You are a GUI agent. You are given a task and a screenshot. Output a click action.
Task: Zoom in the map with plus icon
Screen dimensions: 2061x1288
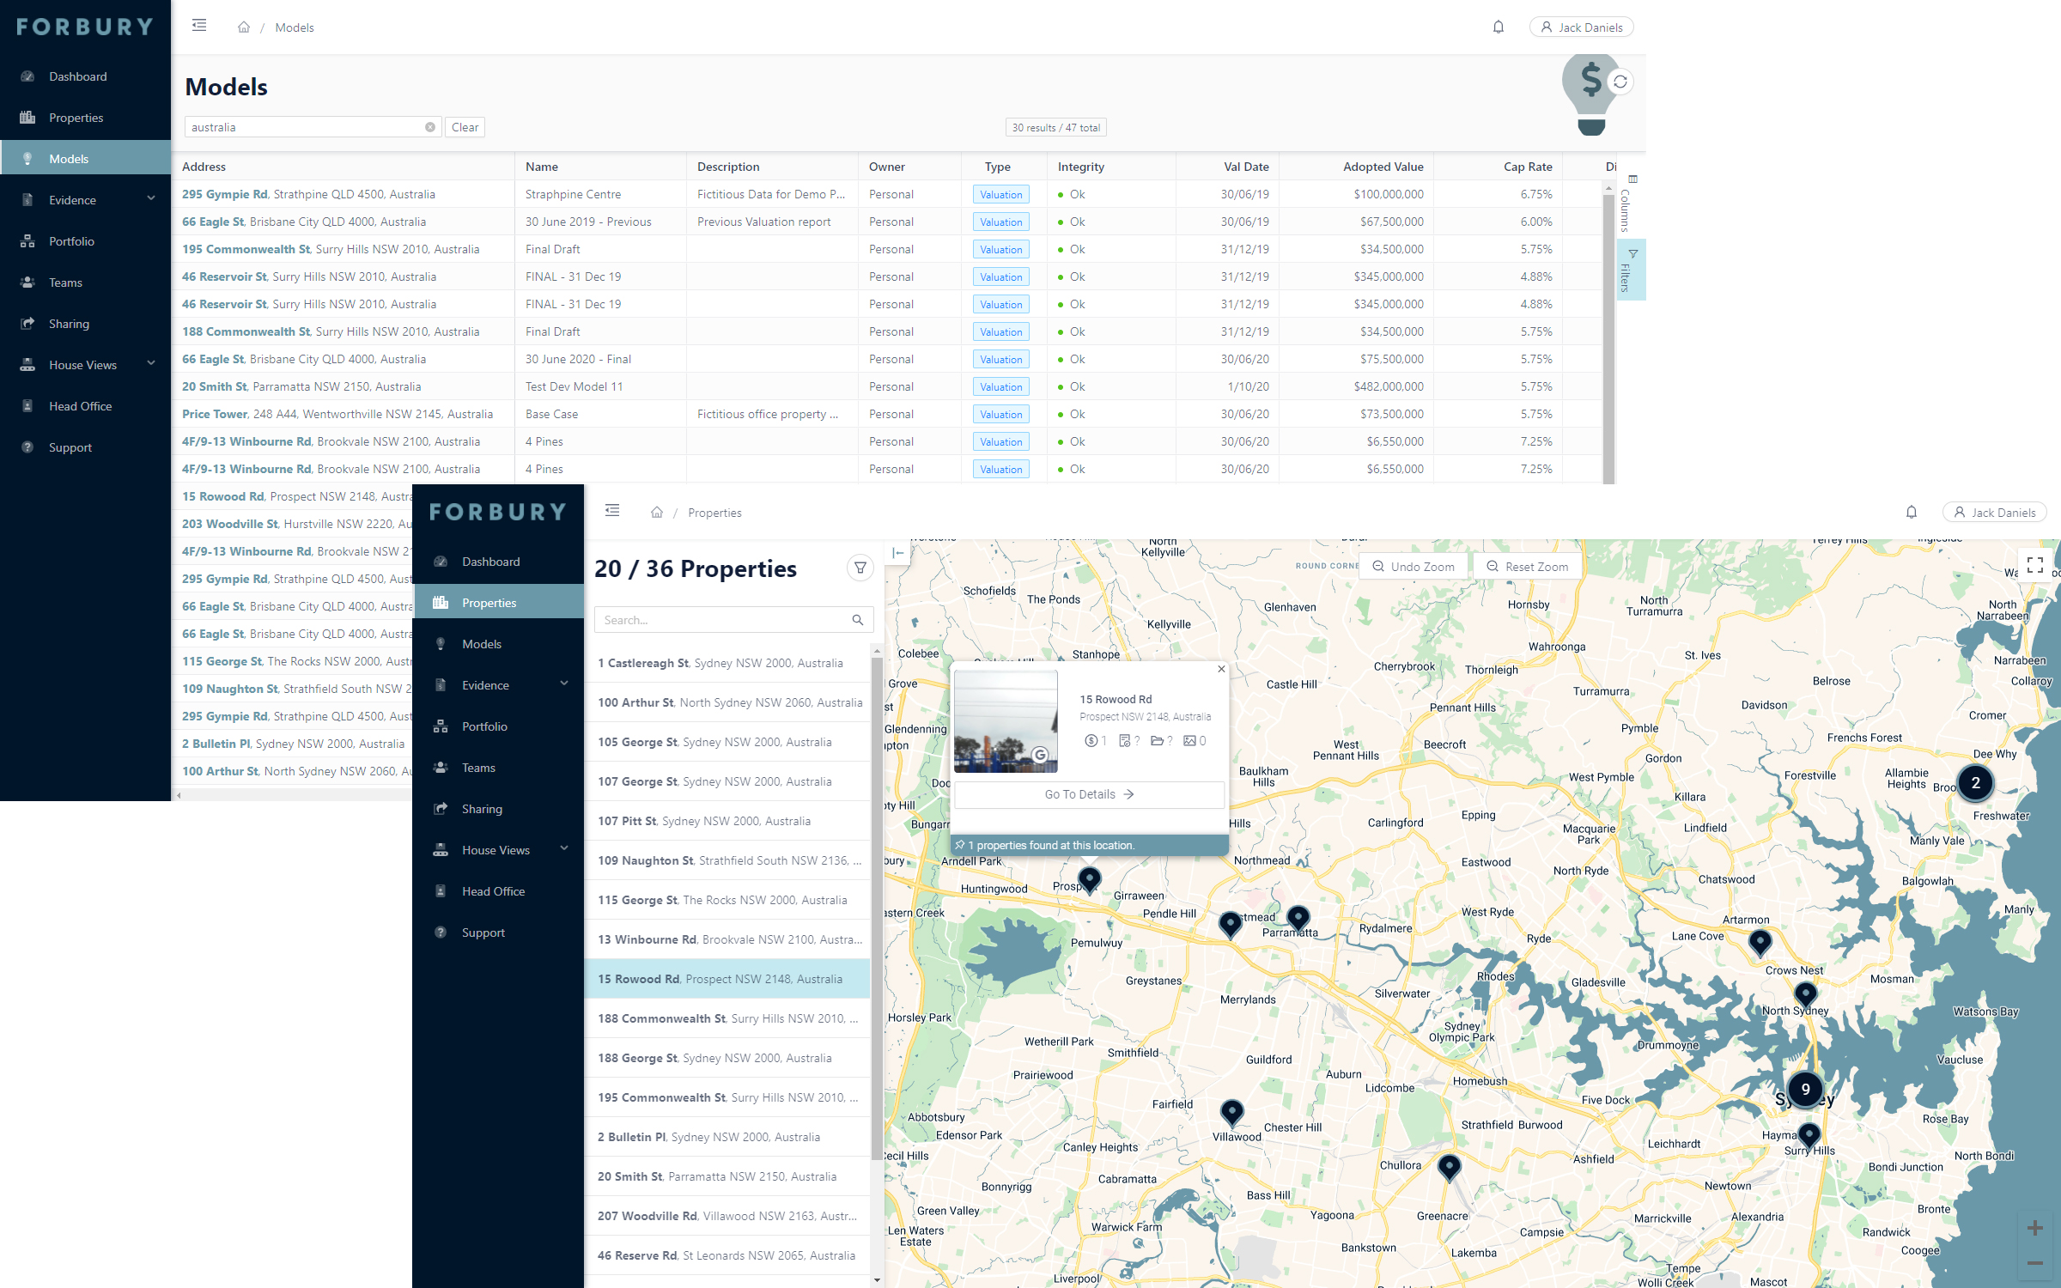[2034, 1228]
